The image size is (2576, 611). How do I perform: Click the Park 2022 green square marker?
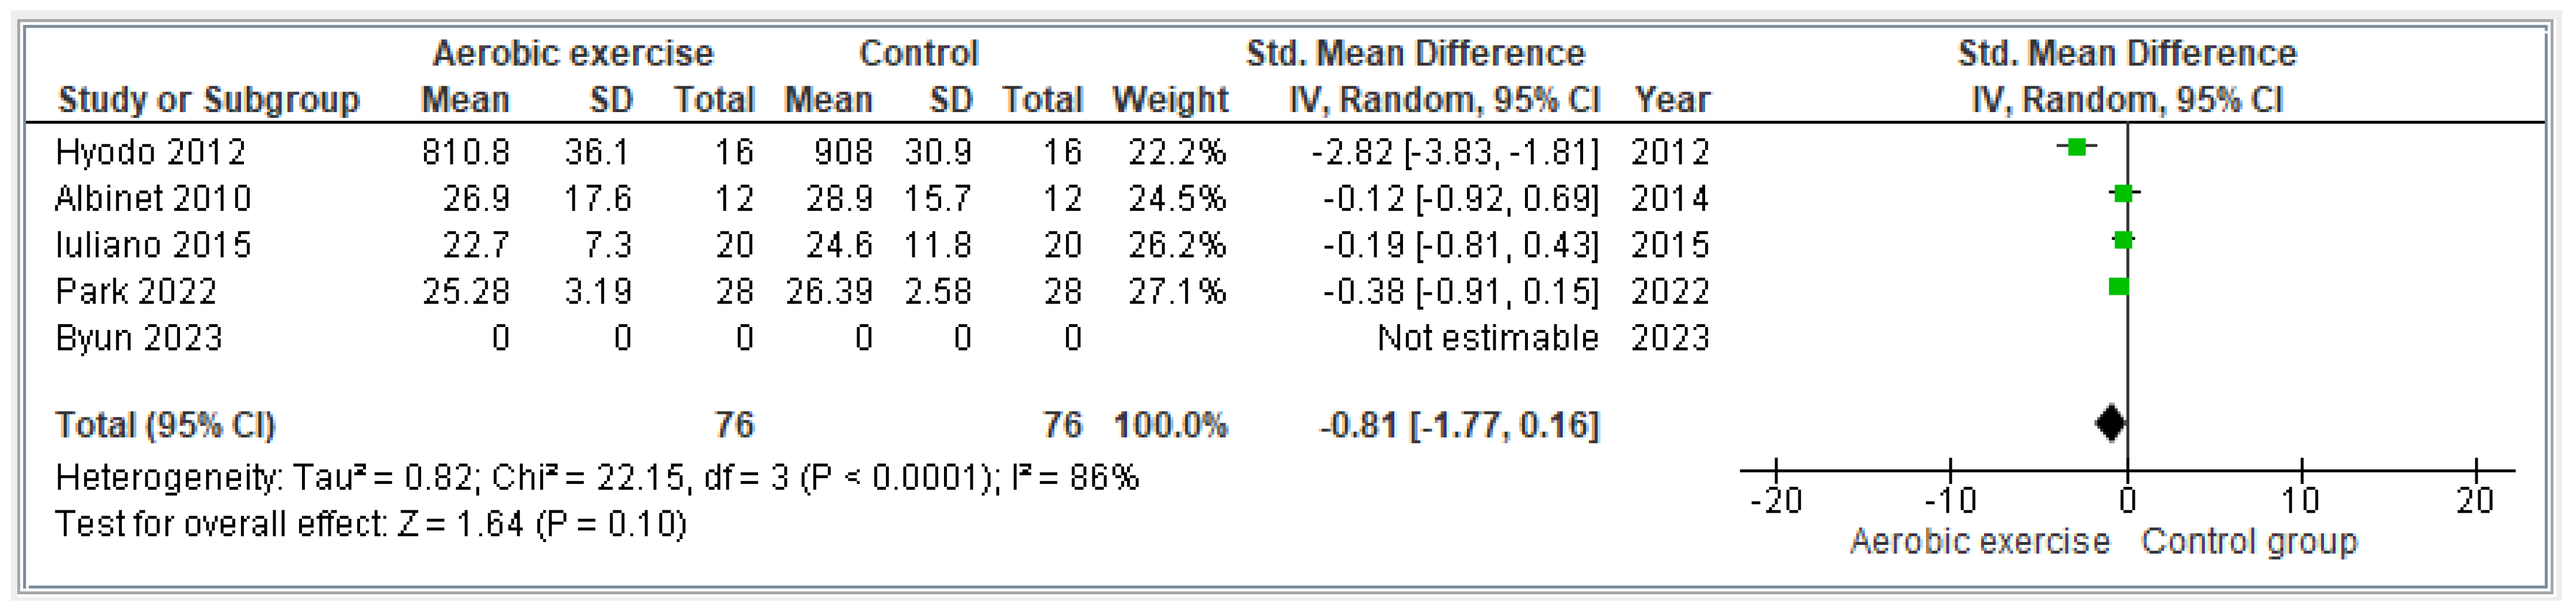point(2118,287)
